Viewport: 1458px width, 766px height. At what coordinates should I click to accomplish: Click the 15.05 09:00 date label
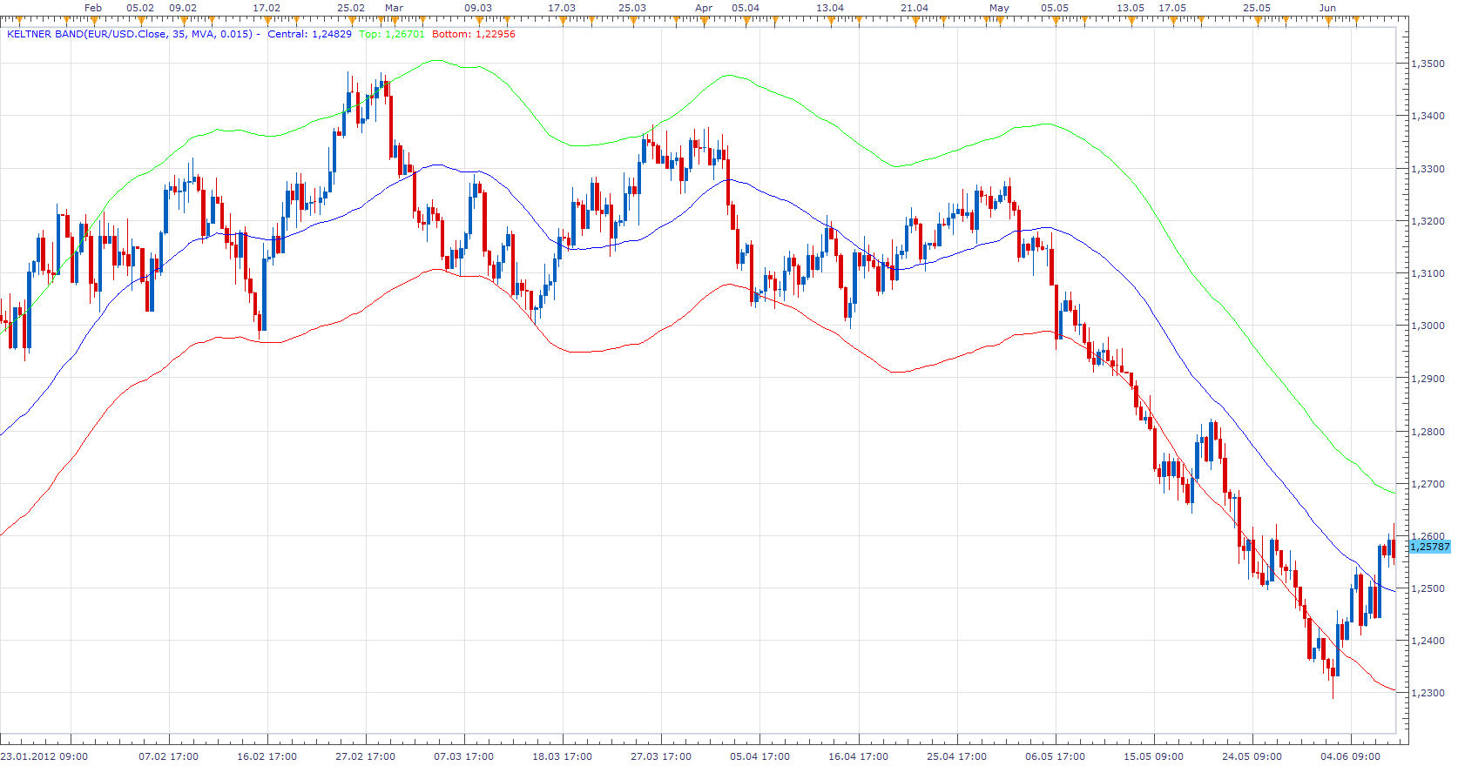click(1154, 756)
